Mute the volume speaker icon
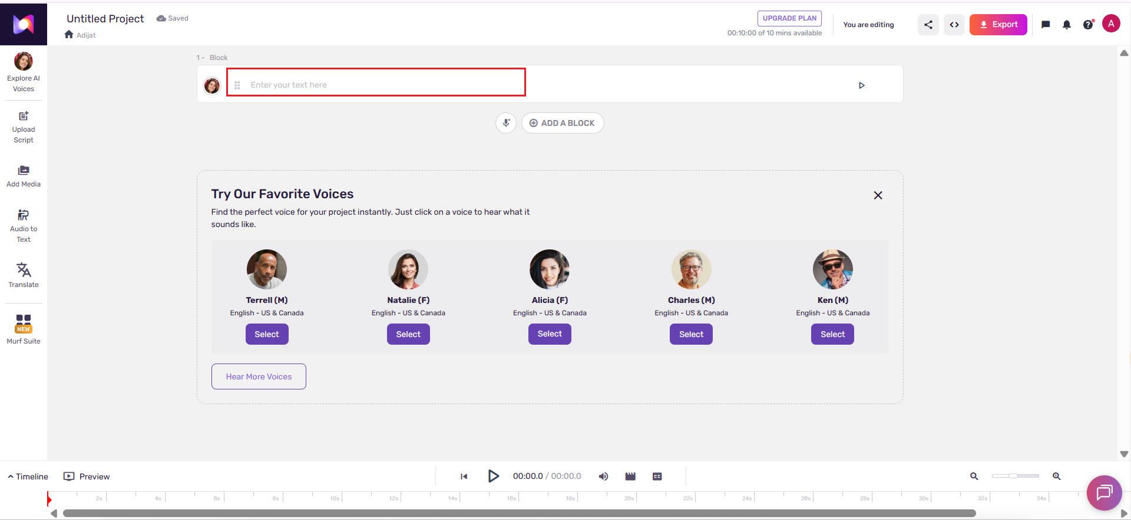1131x520 pixels. coord(603,476)
